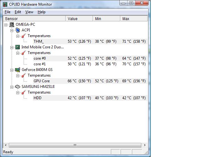
Task: Select the HDD sensor row
Action: (x=90, y=98)
